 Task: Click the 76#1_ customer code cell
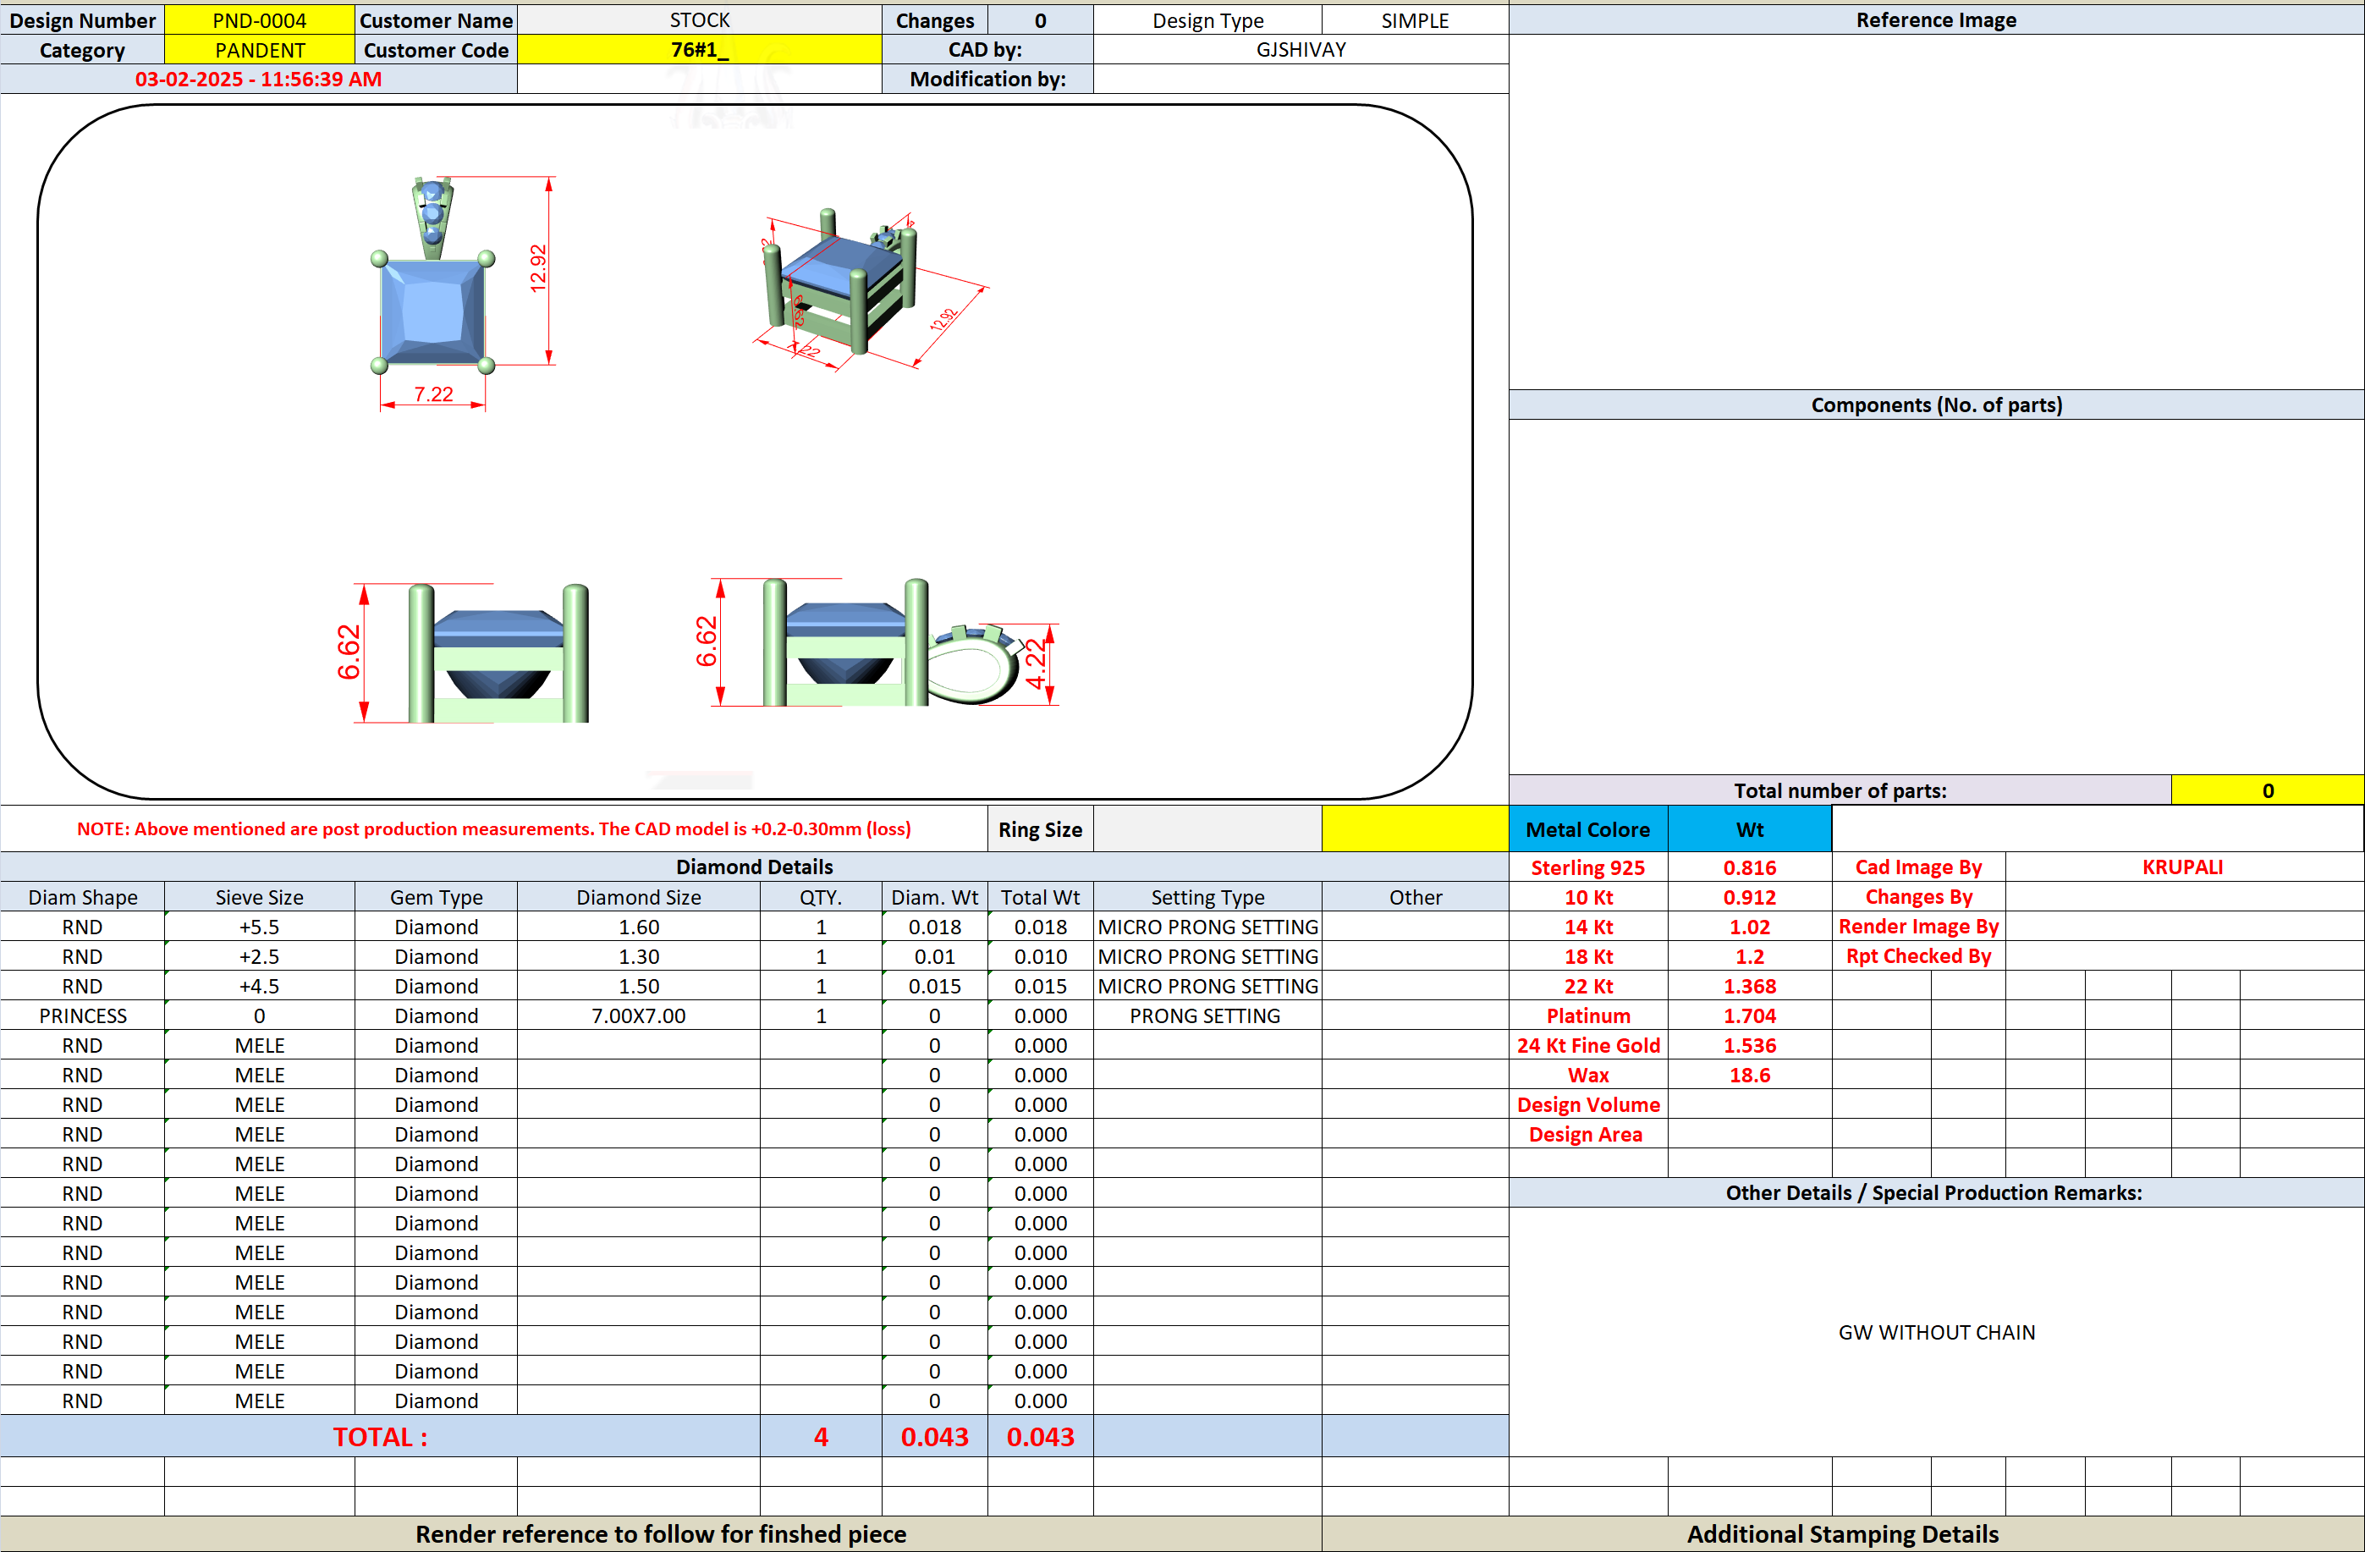click(700, 50)
